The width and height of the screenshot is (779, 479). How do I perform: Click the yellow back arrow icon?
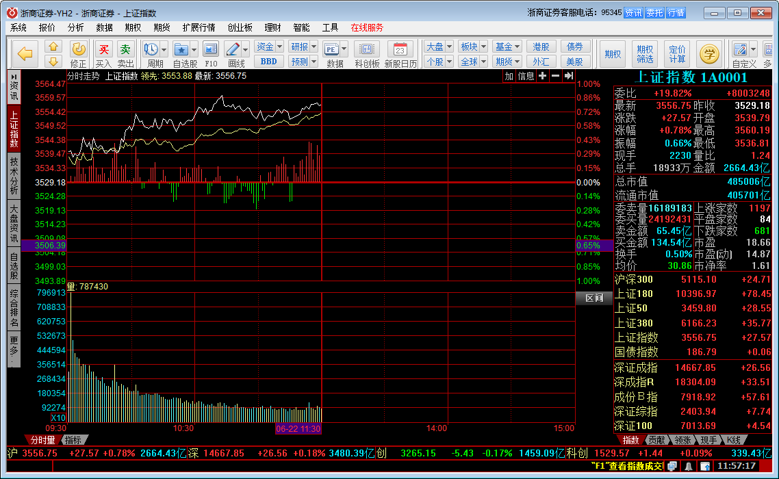25,53
